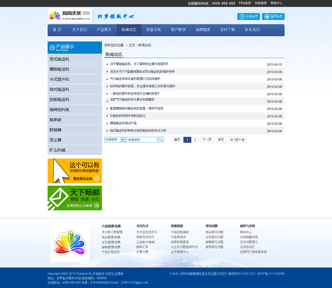The width and height of the screenshot is (332, 288).
Task: Jump to the 末页 last page
Action: coord(221,140)
